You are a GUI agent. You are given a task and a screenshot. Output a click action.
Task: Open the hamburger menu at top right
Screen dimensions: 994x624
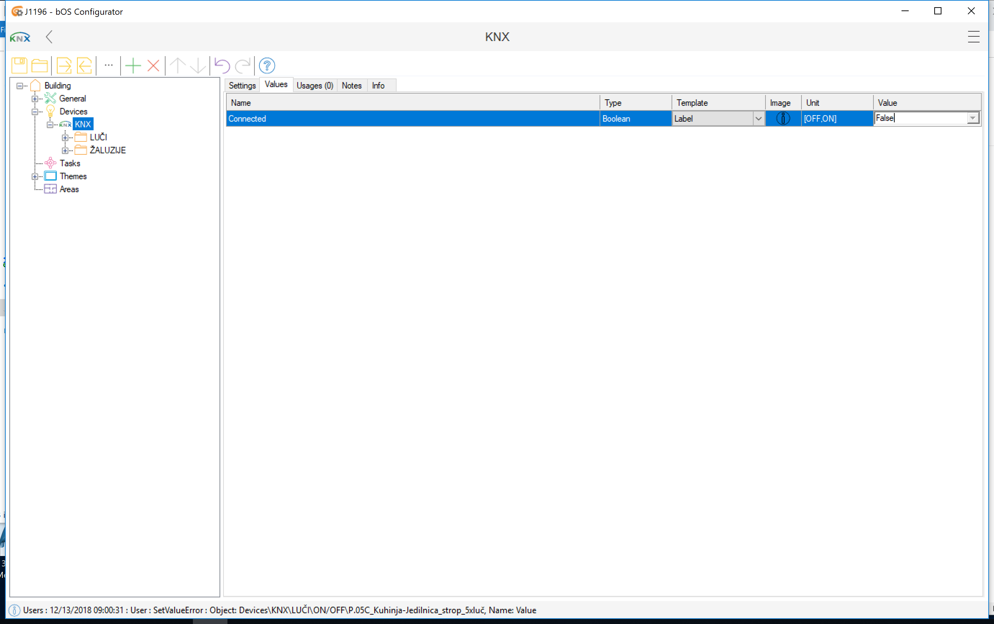pos(973,37)
